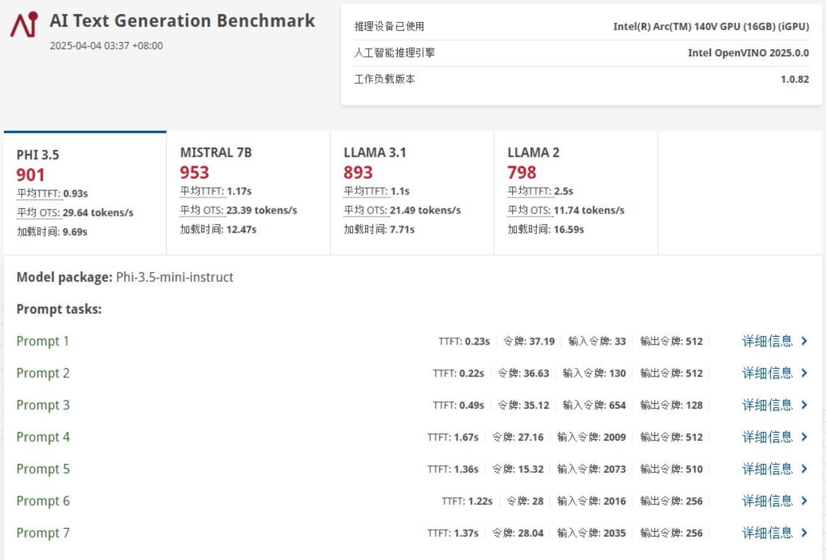Click 平均 OTS 21.49 tokens/s
Image resolution: width=826 pixels, height=560 pixels.
402,210
